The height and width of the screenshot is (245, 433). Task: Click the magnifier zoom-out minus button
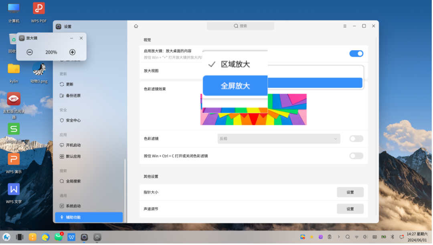(x=30, y=52)
